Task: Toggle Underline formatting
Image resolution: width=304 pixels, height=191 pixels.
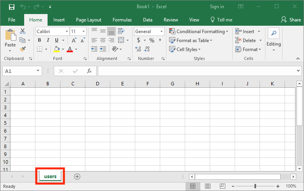Action: (x=57, y=40)
